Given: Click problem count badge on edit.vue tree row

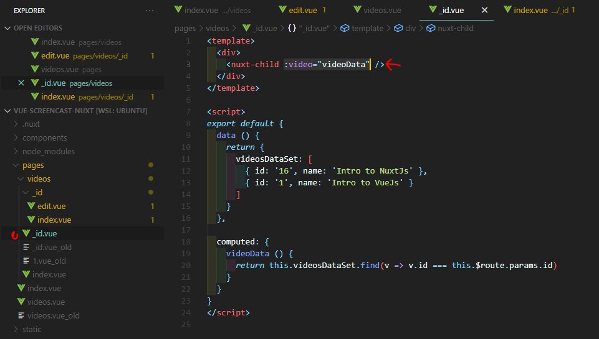Looking at the screenshot, I should (x=153, y=207).
